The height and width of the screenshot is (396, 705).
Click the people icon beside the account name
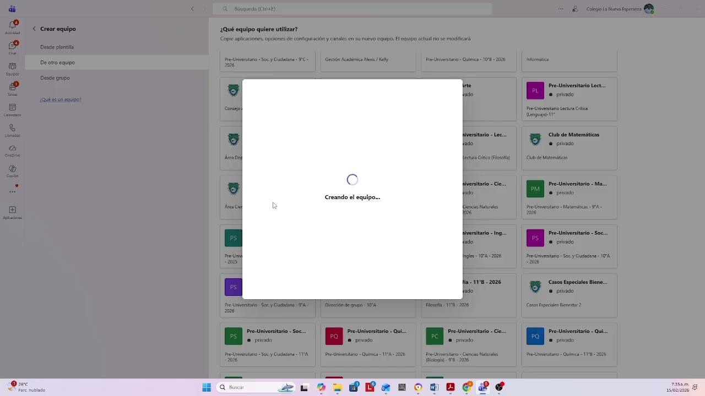coord(575,9)
